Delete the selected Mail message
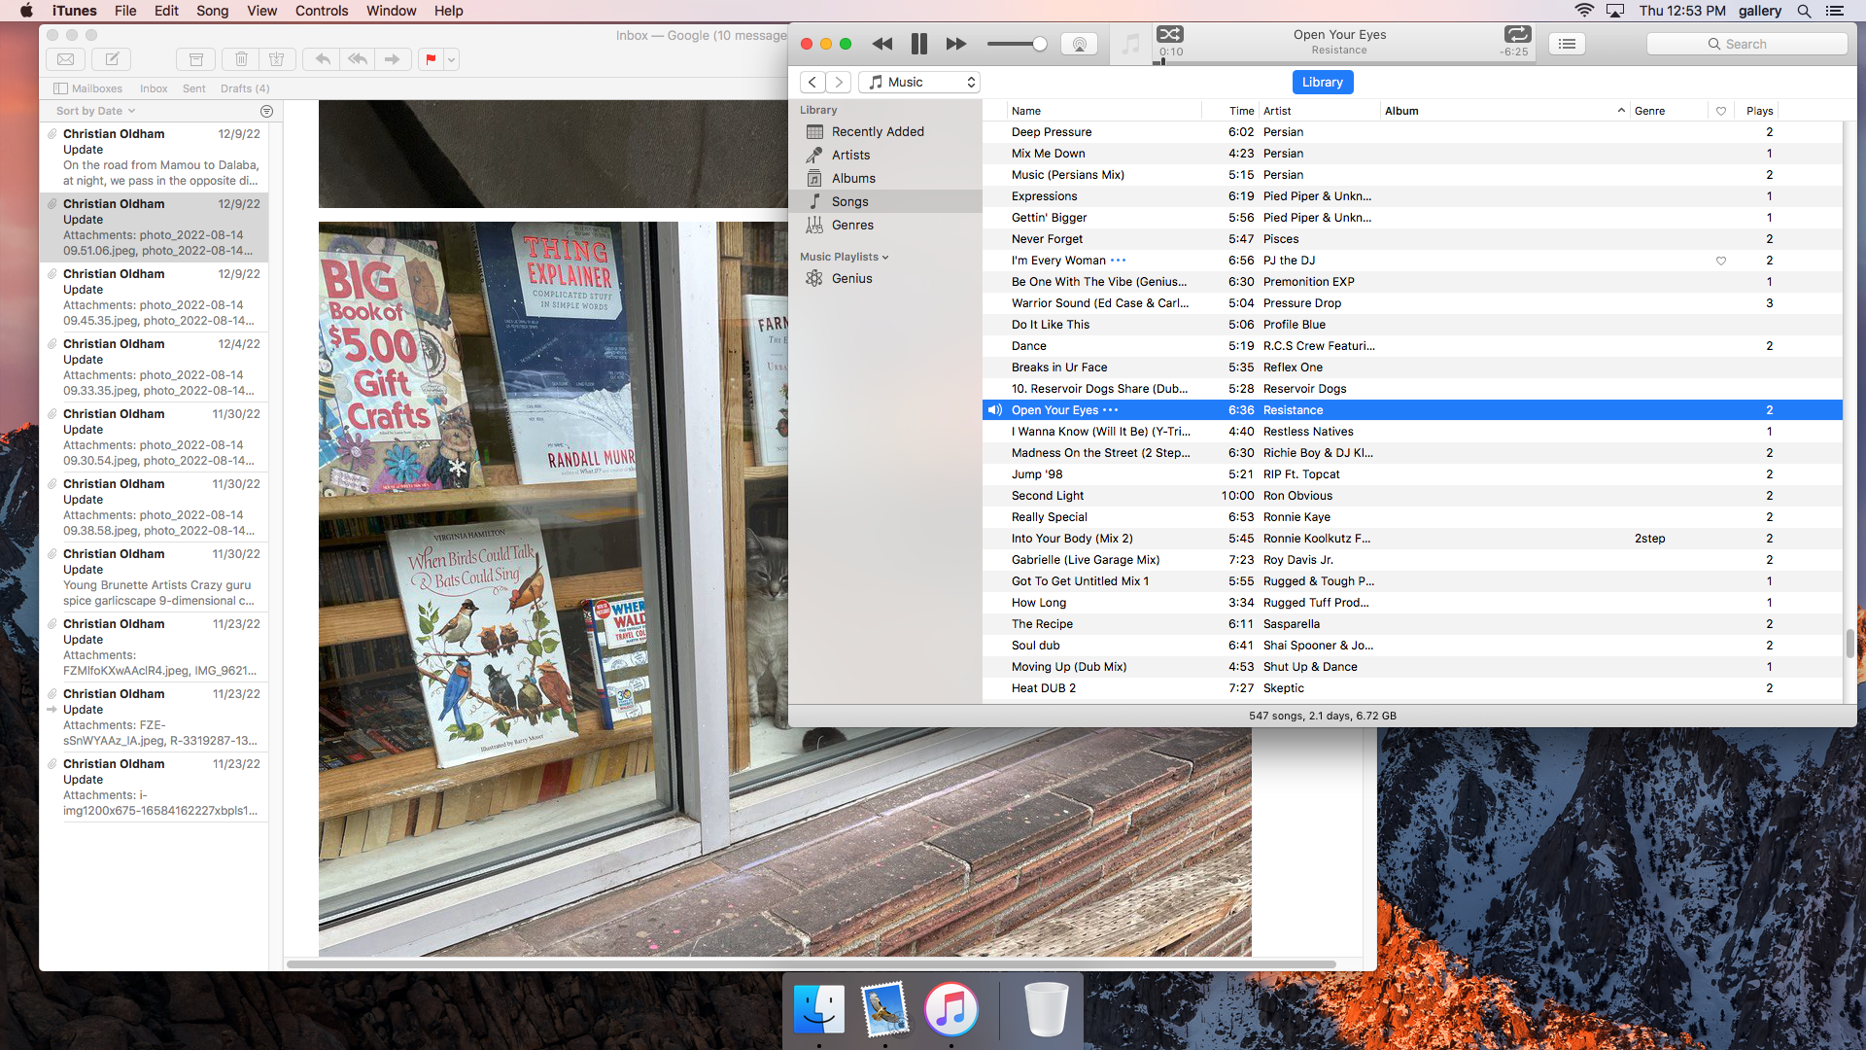The width and height of the screenshot is (1866, 1050). click(241, 59)
